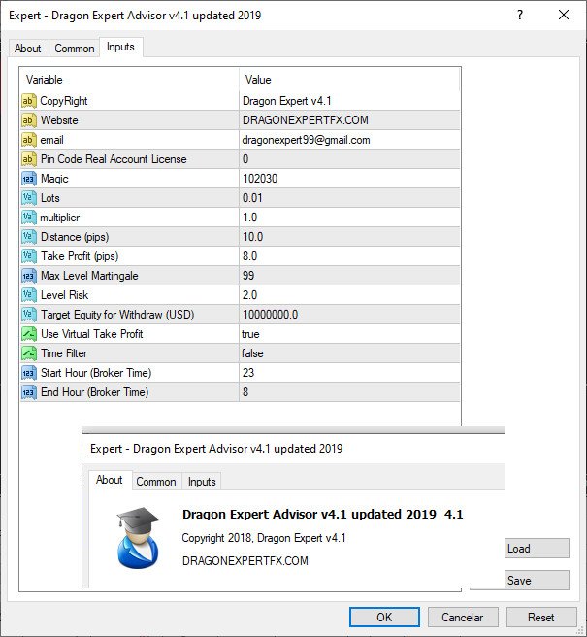Switch to the About tab in main dialog
The height and width of the screenshot is (637, 587).
tap(28, 49)
